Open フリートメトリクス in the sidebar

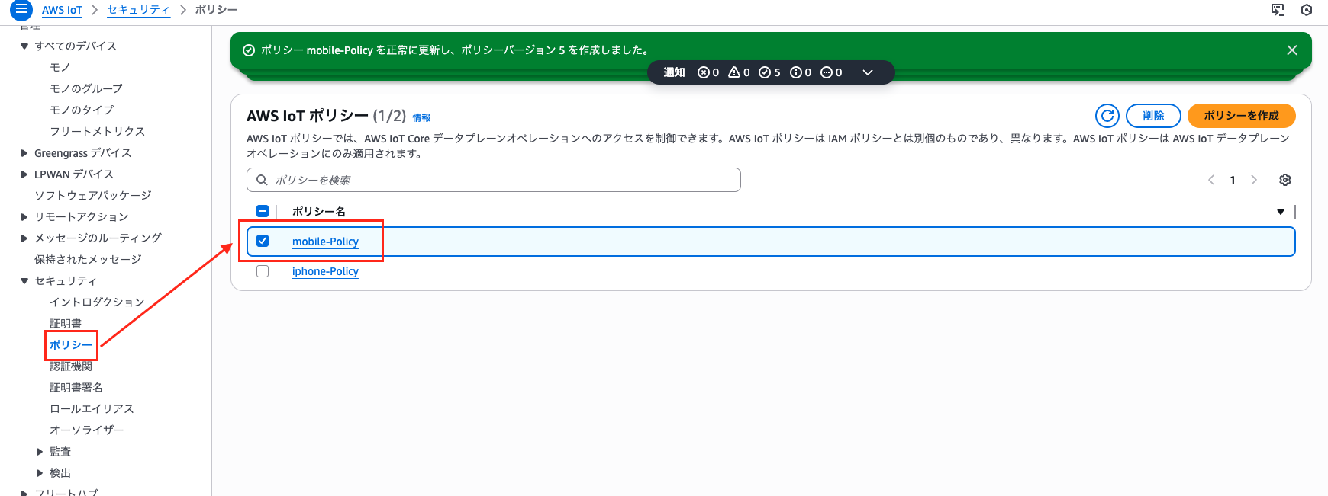coord(97,132)
